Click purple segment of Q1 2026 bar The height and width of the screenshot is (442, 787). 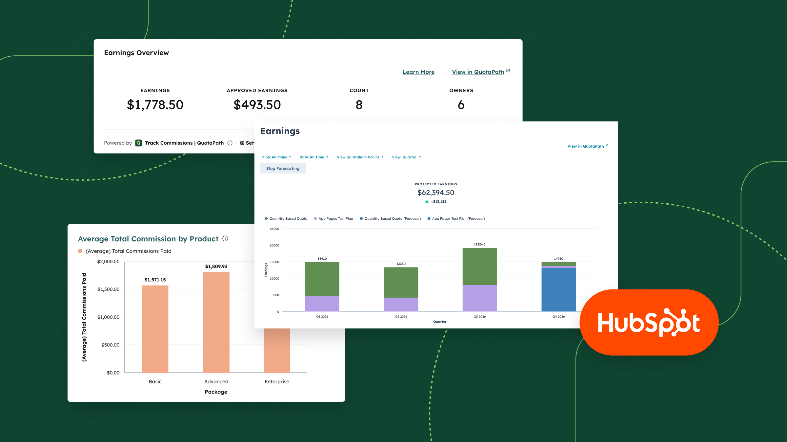[x=322, y=304]
